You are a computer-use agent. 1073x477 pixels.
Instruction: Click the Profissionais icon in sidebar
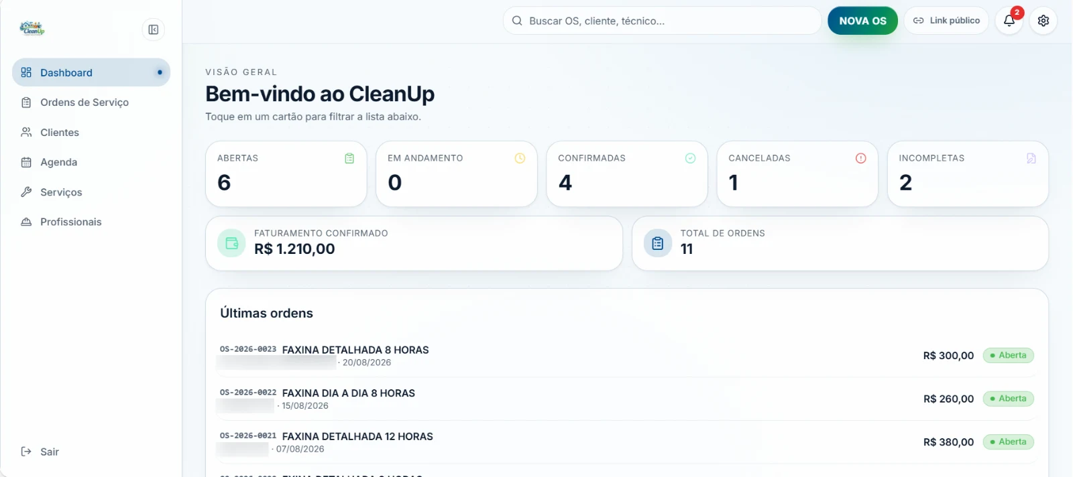[x=26, y=222]
